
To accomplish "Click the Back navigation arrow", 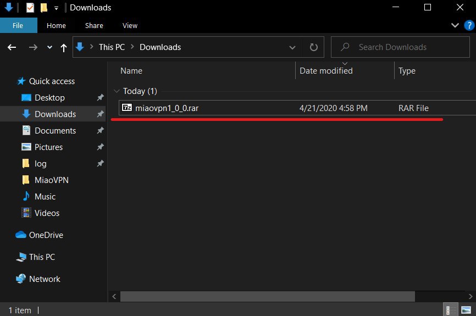I will pos(12,47).
